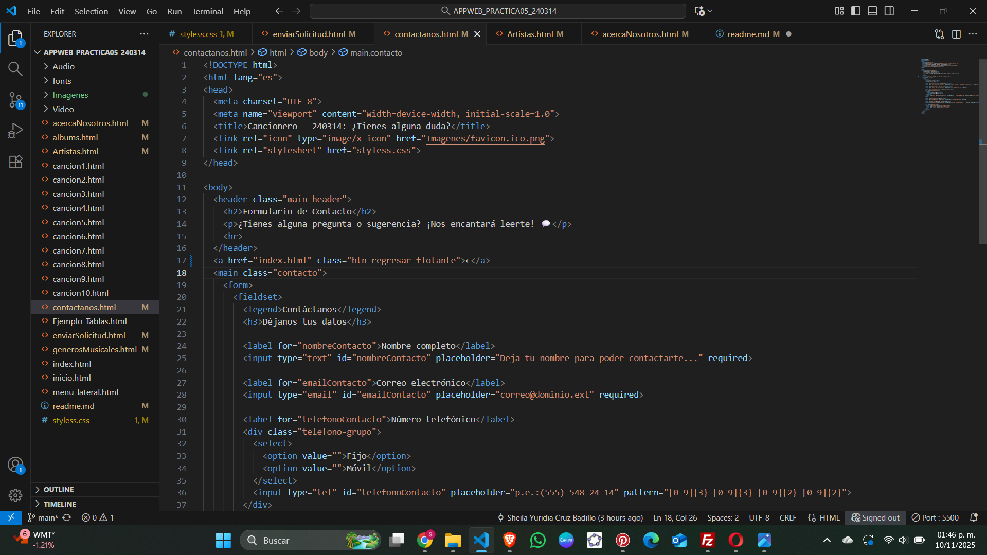Image resolution: width=987 pixels, height=555 pixels.
Task: Open the Accounts icon in activity bar
Action: pos(15,465)
